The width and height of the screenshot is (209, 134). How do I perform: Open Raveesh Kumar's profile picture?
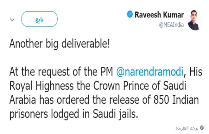point(194,20)
